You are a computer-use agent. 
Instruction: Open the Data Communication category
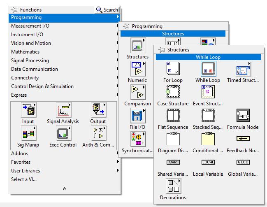coord(64,69)
